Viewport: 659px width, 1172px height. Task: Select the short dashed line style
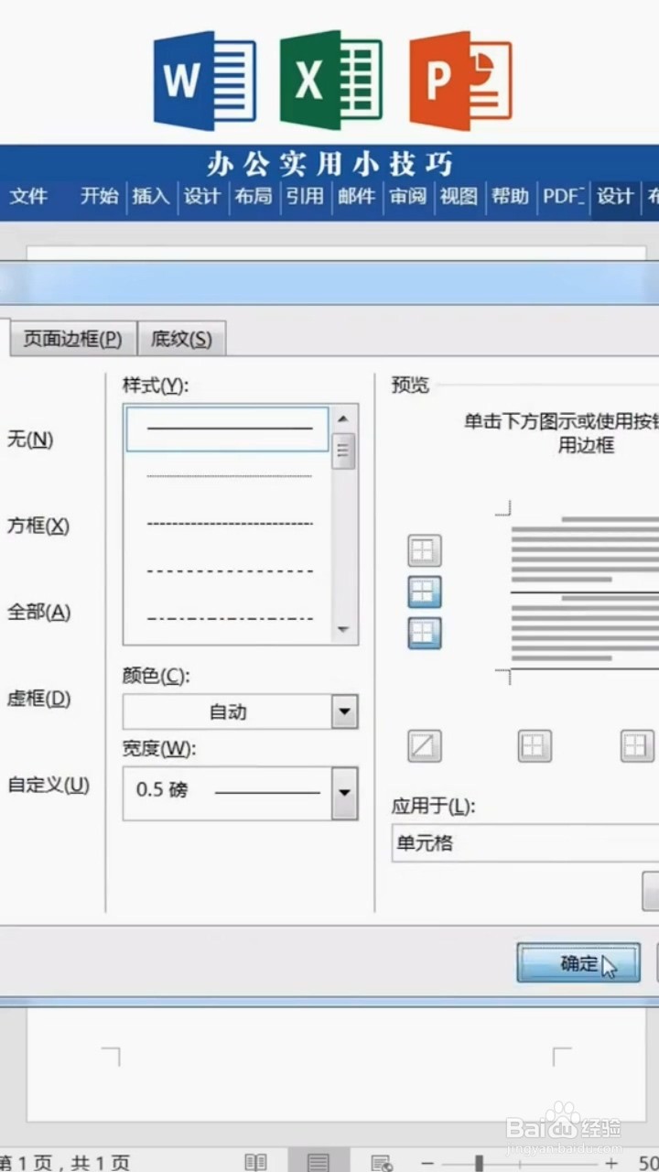229,524
